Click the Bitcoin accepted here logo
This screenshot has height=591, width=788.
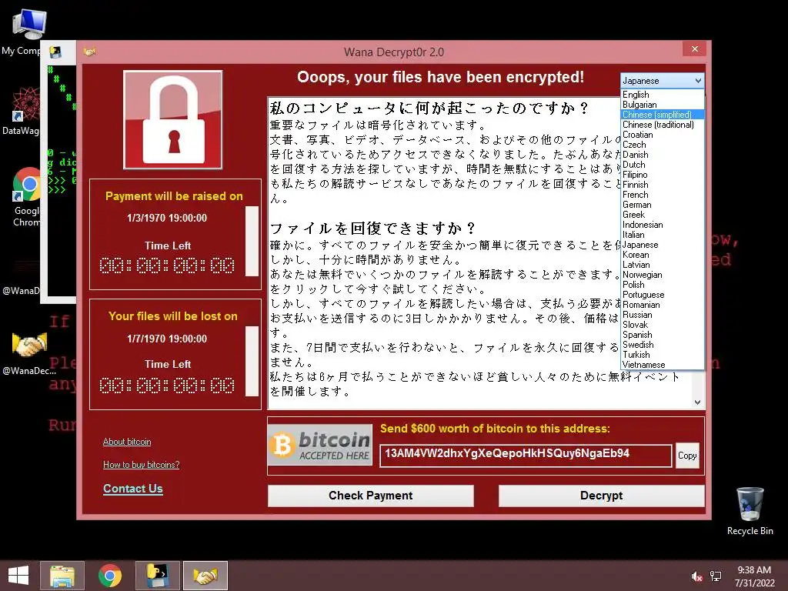point(319,446)
